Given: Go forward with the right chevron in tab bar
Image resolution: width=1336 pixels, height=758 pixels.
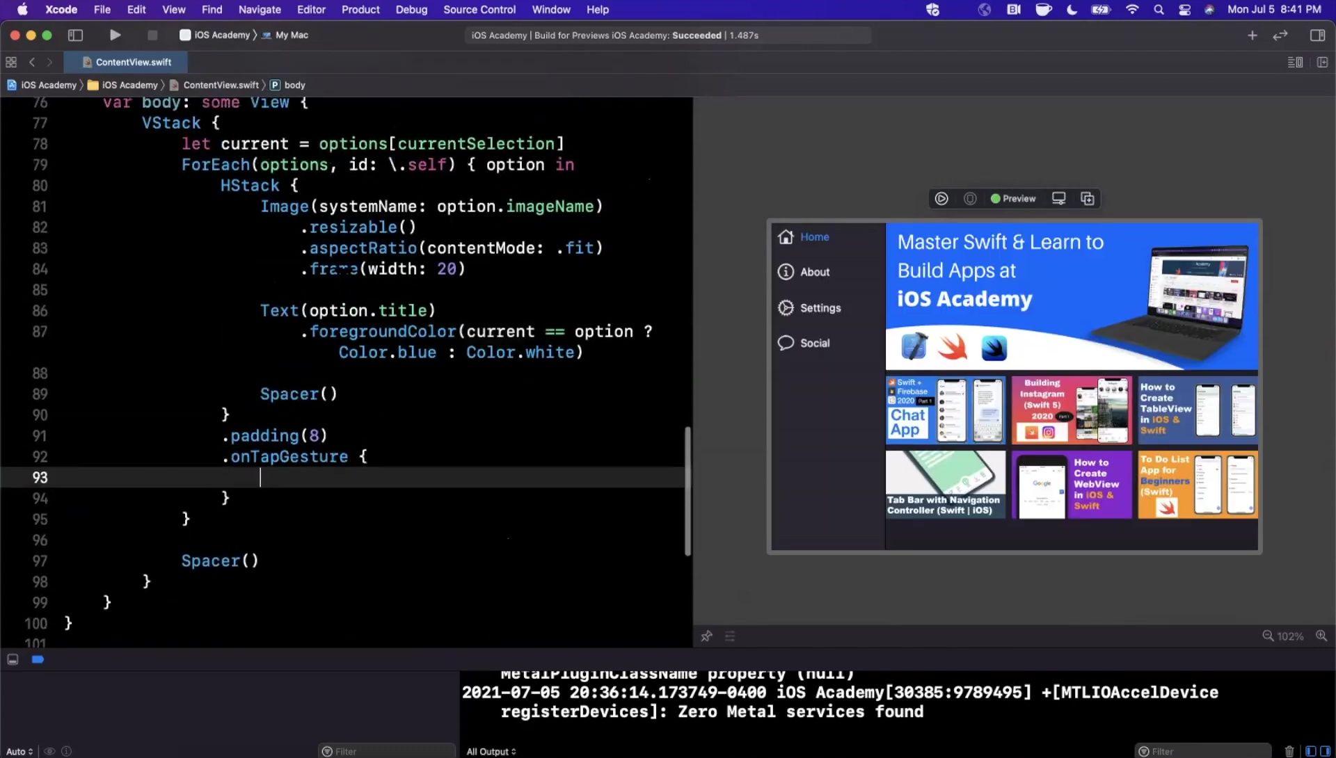Looking at the screenshot, I should tap(49, 62).
